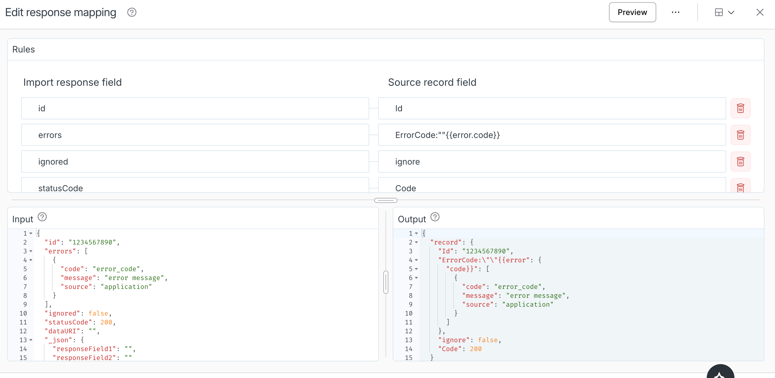Click the horizontal panel resize handle

(x=386, y=200)
